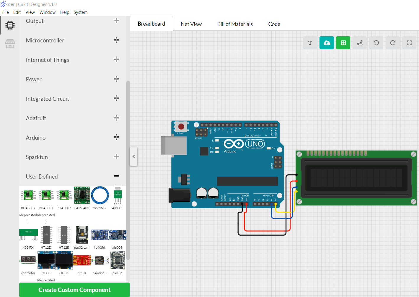Switch to the Net View tab

(x=191, y=24)
